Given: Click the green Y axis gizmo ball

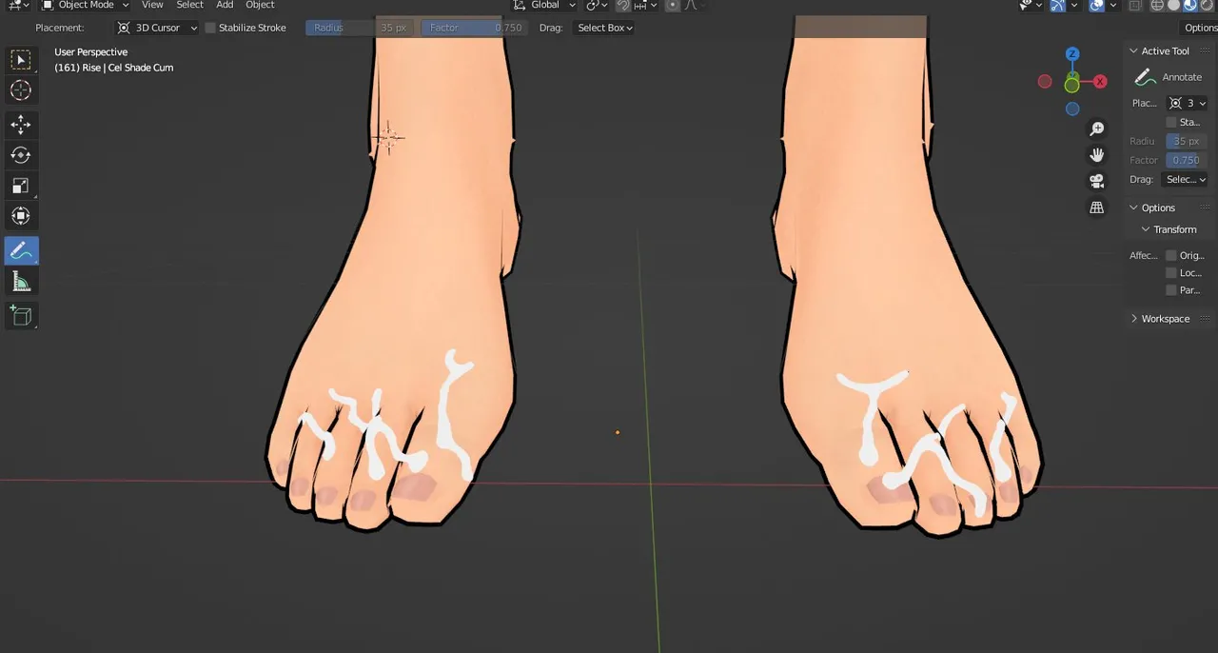Looking at the screenshot, I should tap(1071, 86).
